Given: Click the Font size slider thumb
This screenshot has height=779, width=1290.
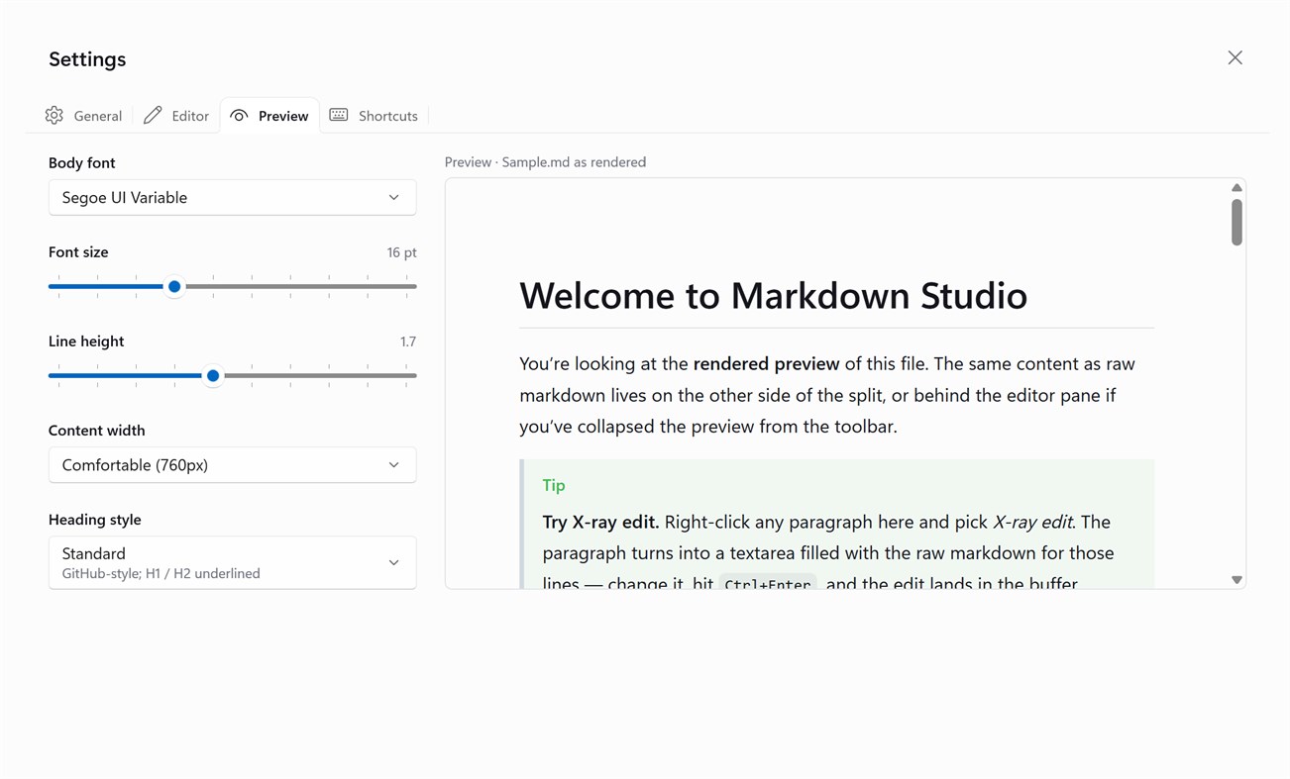Looking at the screenshot, I should (x=174, y=286).
